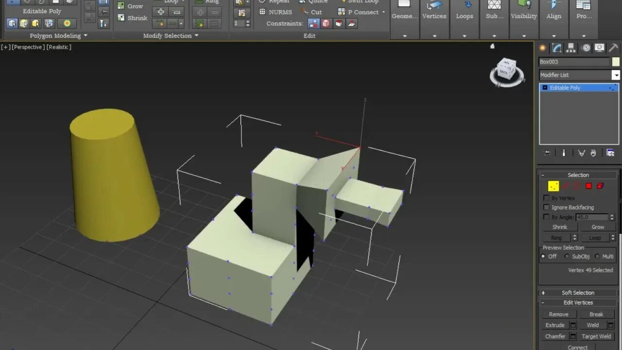Expand the Editable Poly stack entry
This screenshot has height=350, width=622.
pyautogui.click(x=545, y=88)
